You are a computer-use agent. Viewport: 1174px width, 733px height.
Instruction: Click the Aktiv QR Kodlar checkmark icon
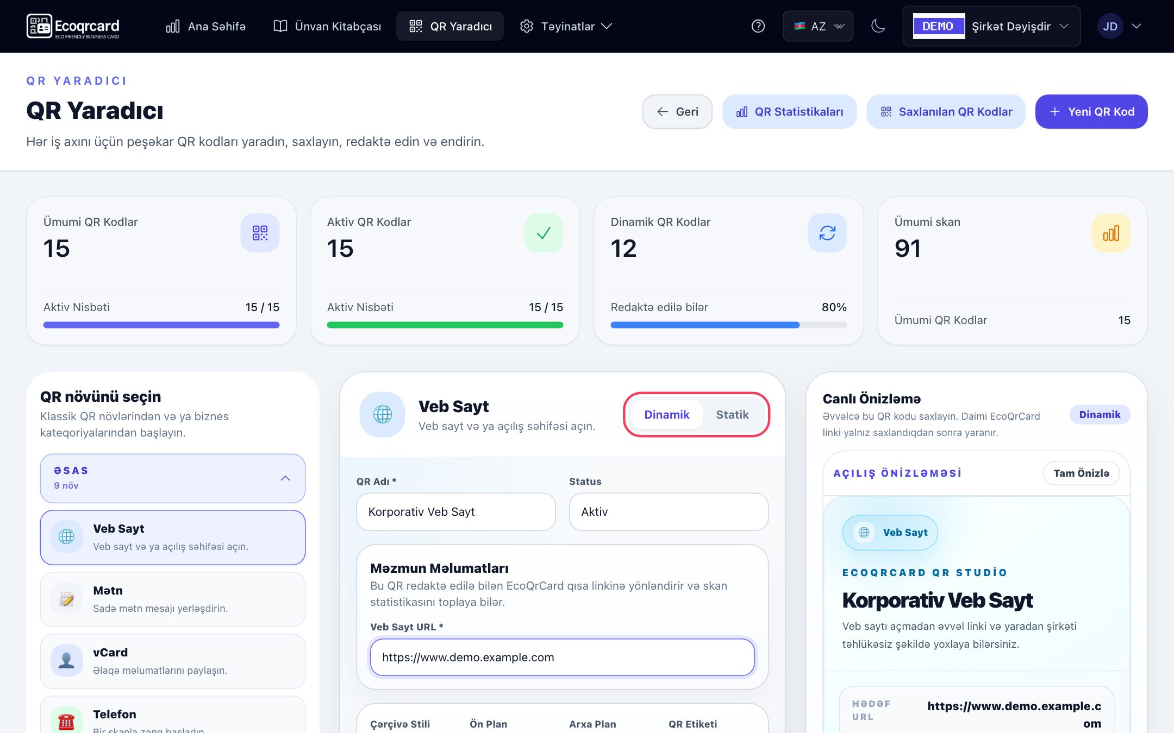tap(544, 233)
